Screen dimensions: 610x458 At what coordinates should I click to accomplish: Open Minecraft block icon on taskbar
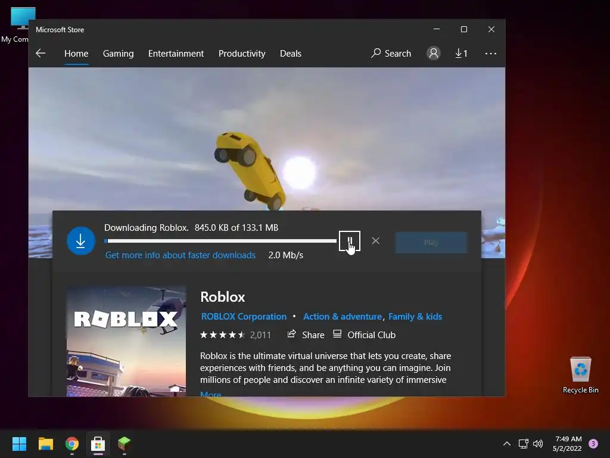click(x=124, y=444)
